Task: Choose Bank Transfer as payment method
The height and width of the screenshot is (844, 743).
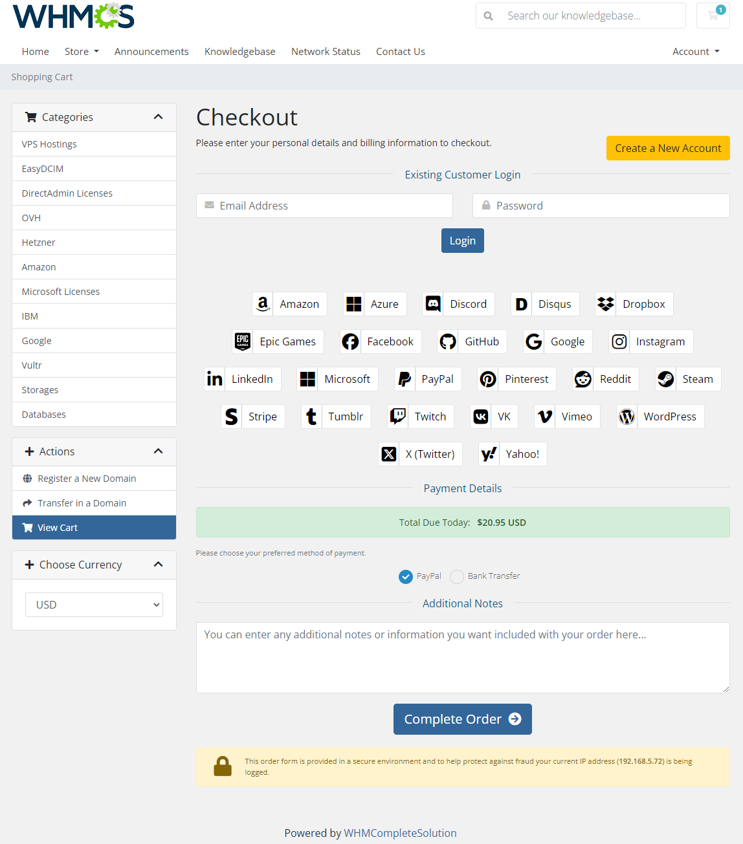Action: (x=457, y=576)
